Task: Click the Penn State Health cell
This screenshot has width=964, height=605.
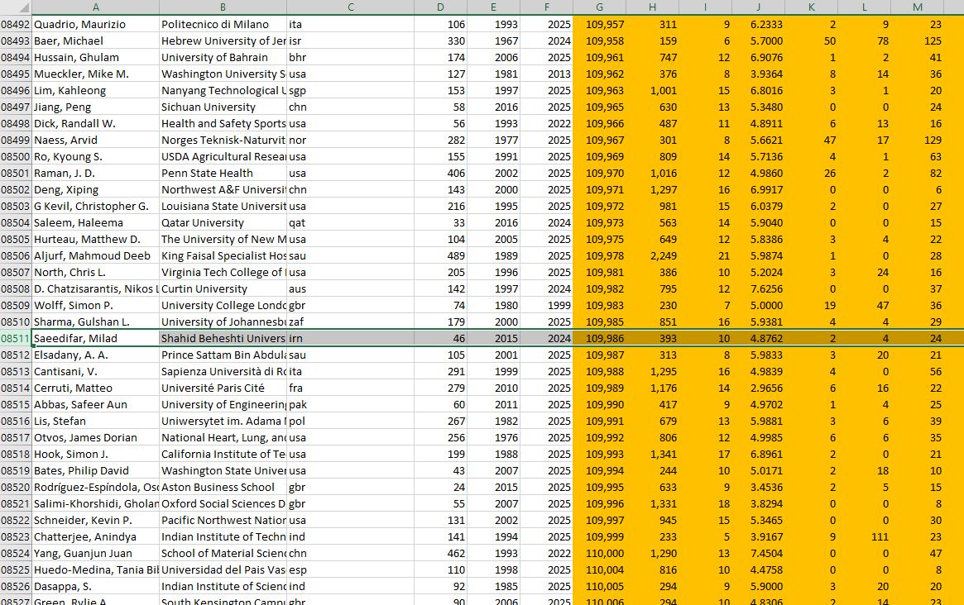Action: [x=222, y=173]
